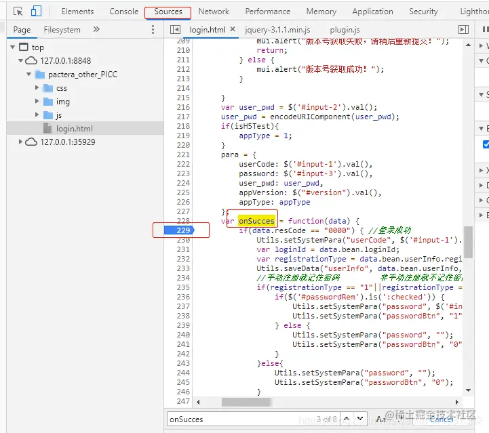Click the horizontal scrollbar left arrow
489x433 pixels.
(198, 402)
